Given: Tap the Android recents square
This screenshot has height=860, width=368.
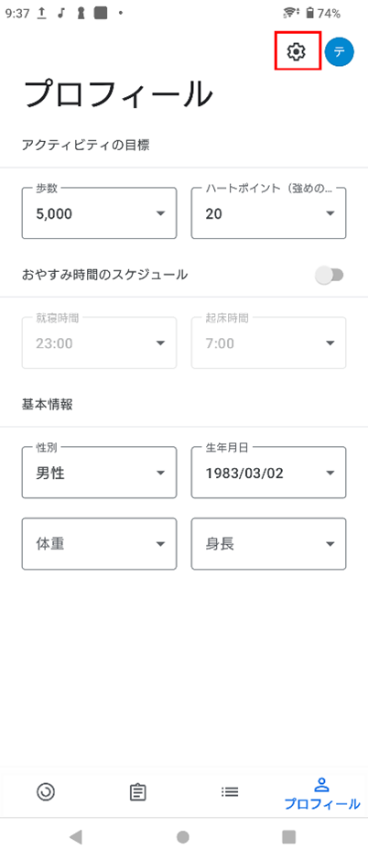Looking at the screenshot, I should click(x=289, y=836).
